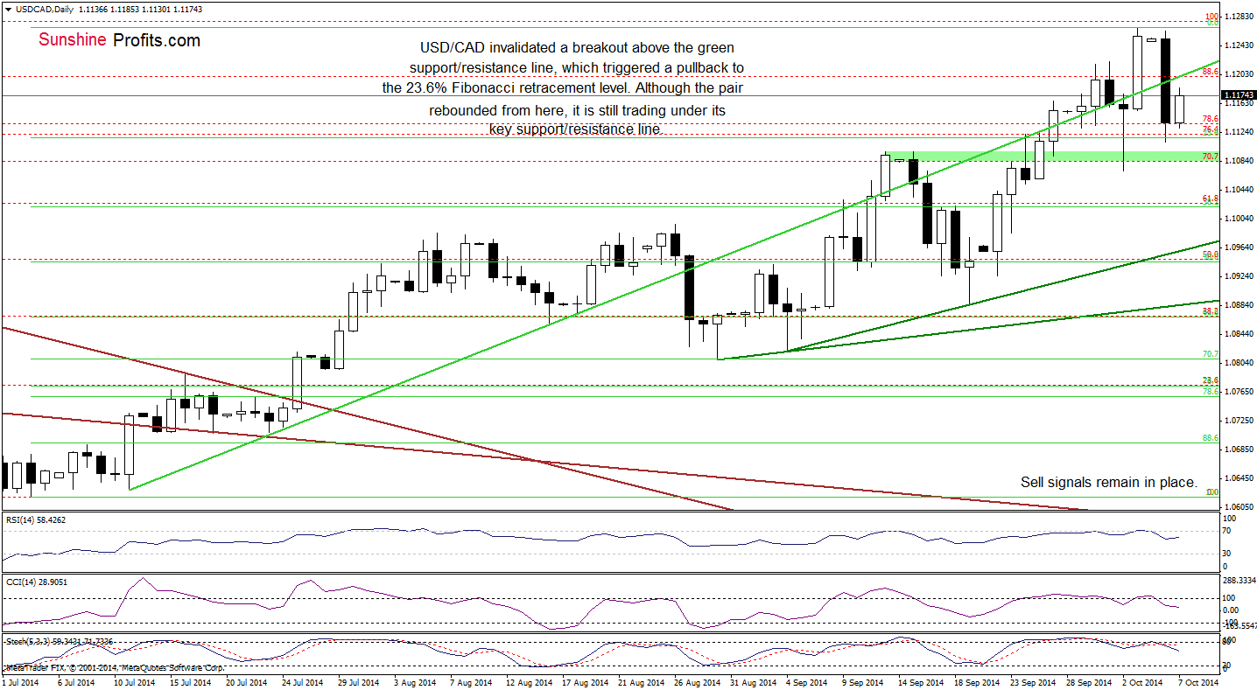Click the 14 Sep 2014 date label
This screenshot has width=1257, height=690.
click(920, 682)
